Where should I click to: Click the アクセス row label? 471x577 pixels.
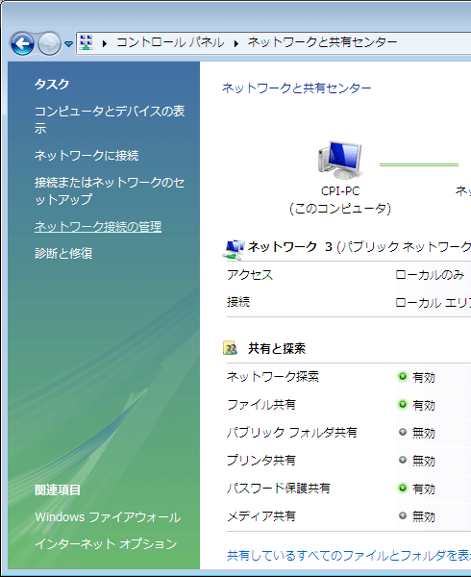point(250,275)
